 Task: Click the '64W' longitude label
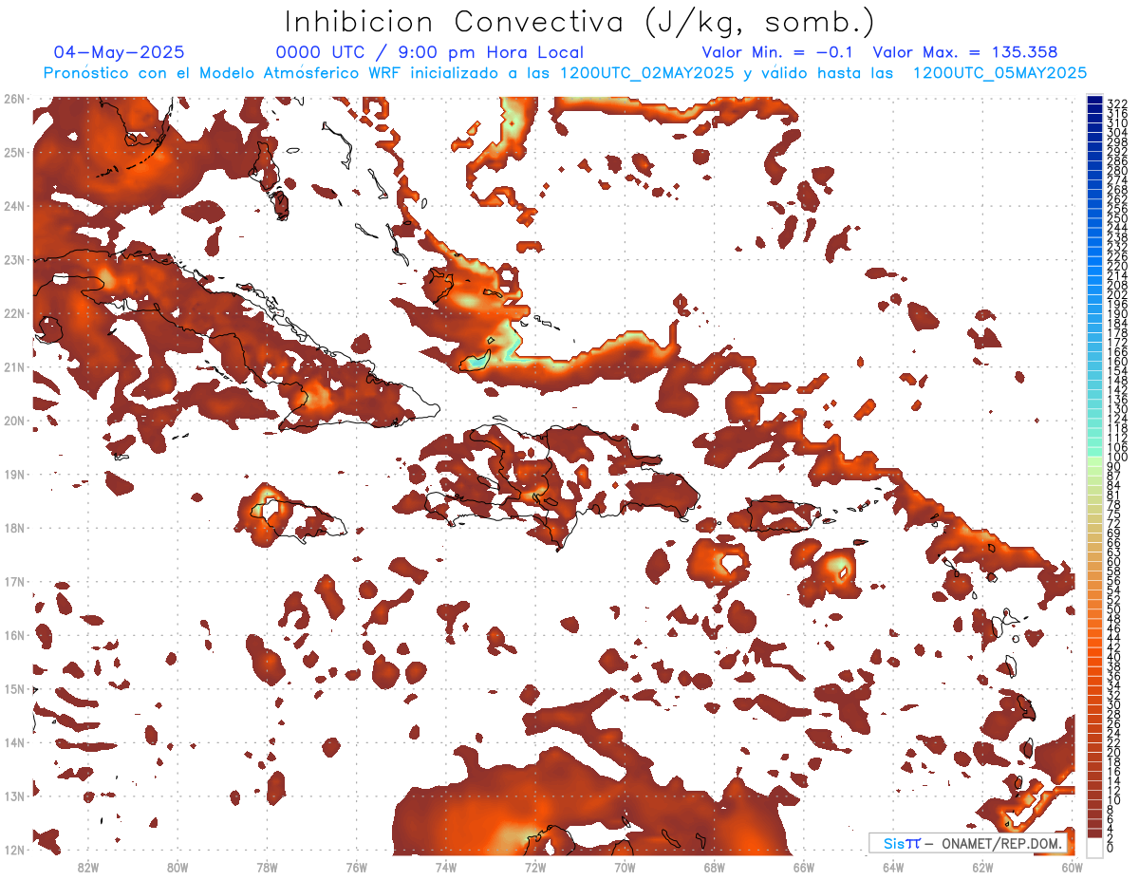tap(893, 867)
